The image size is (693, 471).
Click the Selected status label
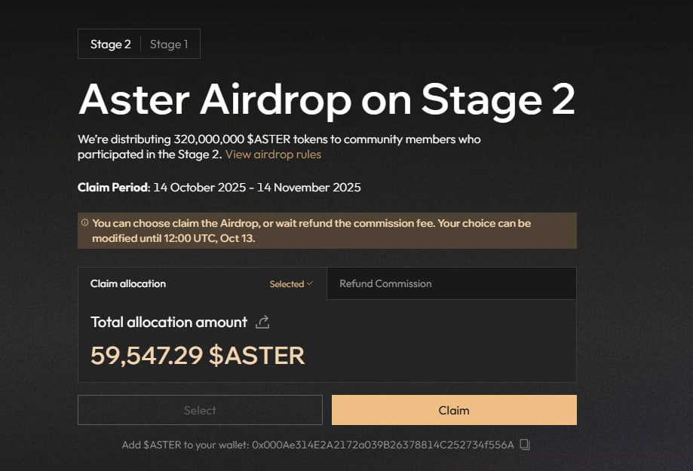coord(287,284)
